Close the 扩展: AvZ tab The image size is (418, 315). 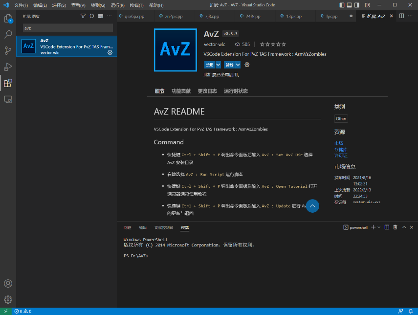pos(391,16)
